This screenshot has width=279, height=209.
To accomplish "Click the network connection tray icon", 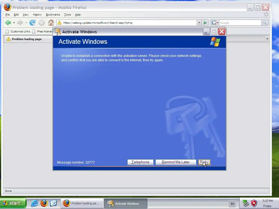I will point(246,203).
